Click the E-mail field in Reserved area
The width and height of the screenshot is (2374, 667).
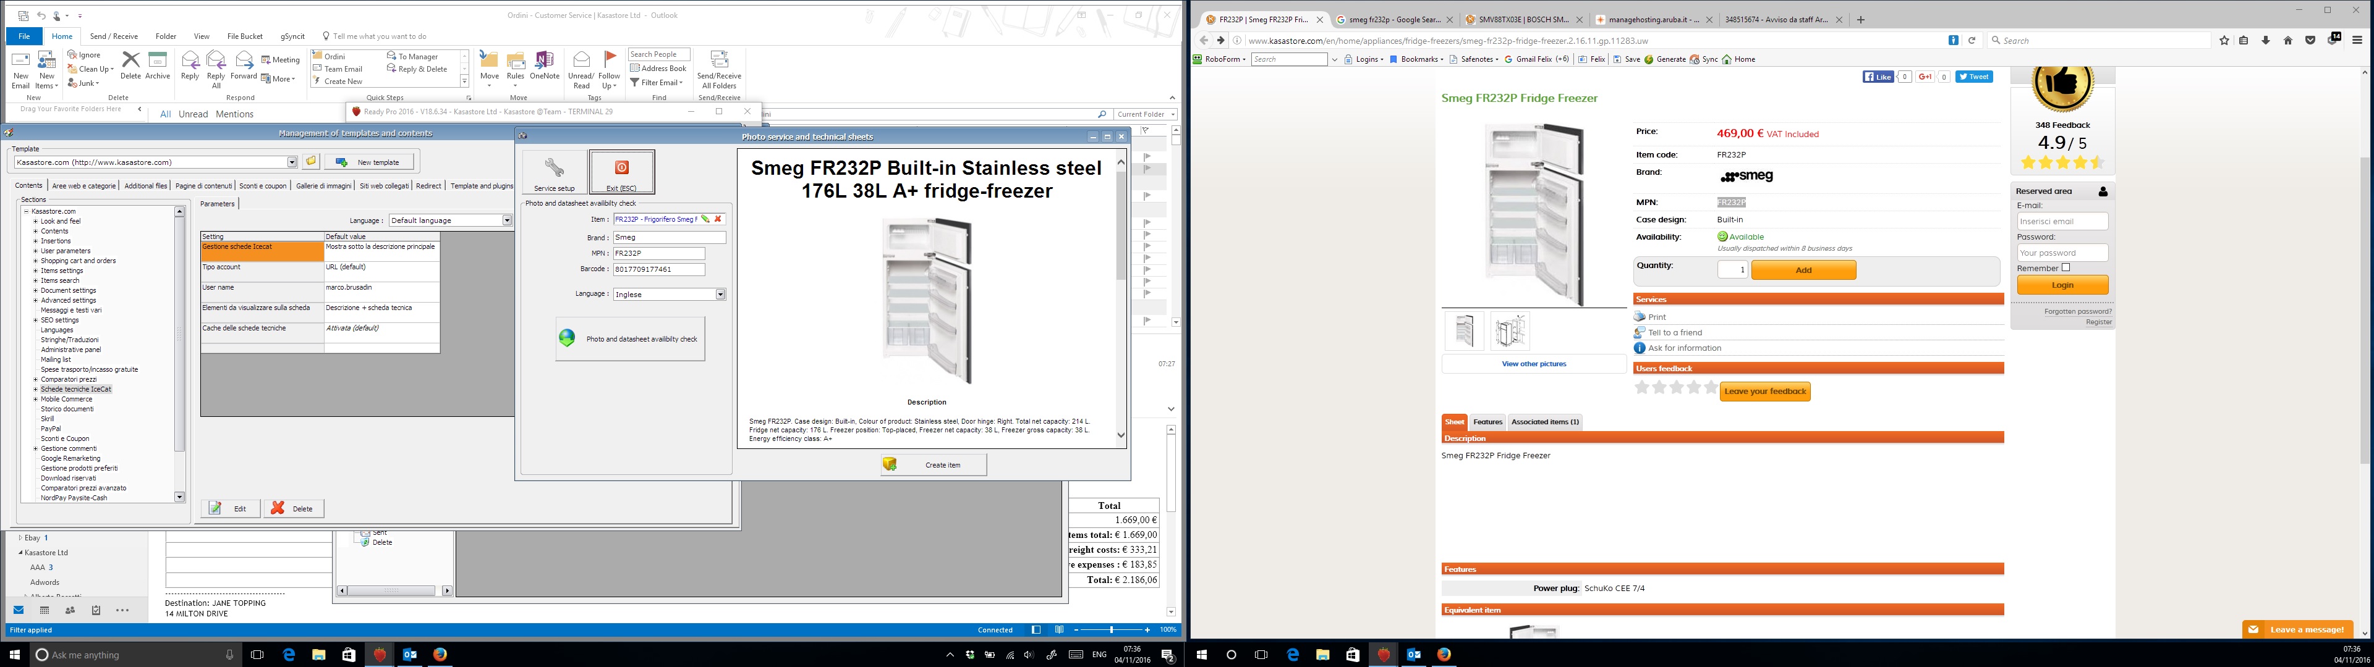[2062, 221]
